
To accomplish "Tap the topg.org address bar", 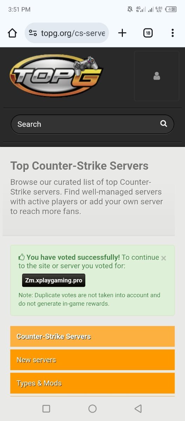I will coord(67,33).
